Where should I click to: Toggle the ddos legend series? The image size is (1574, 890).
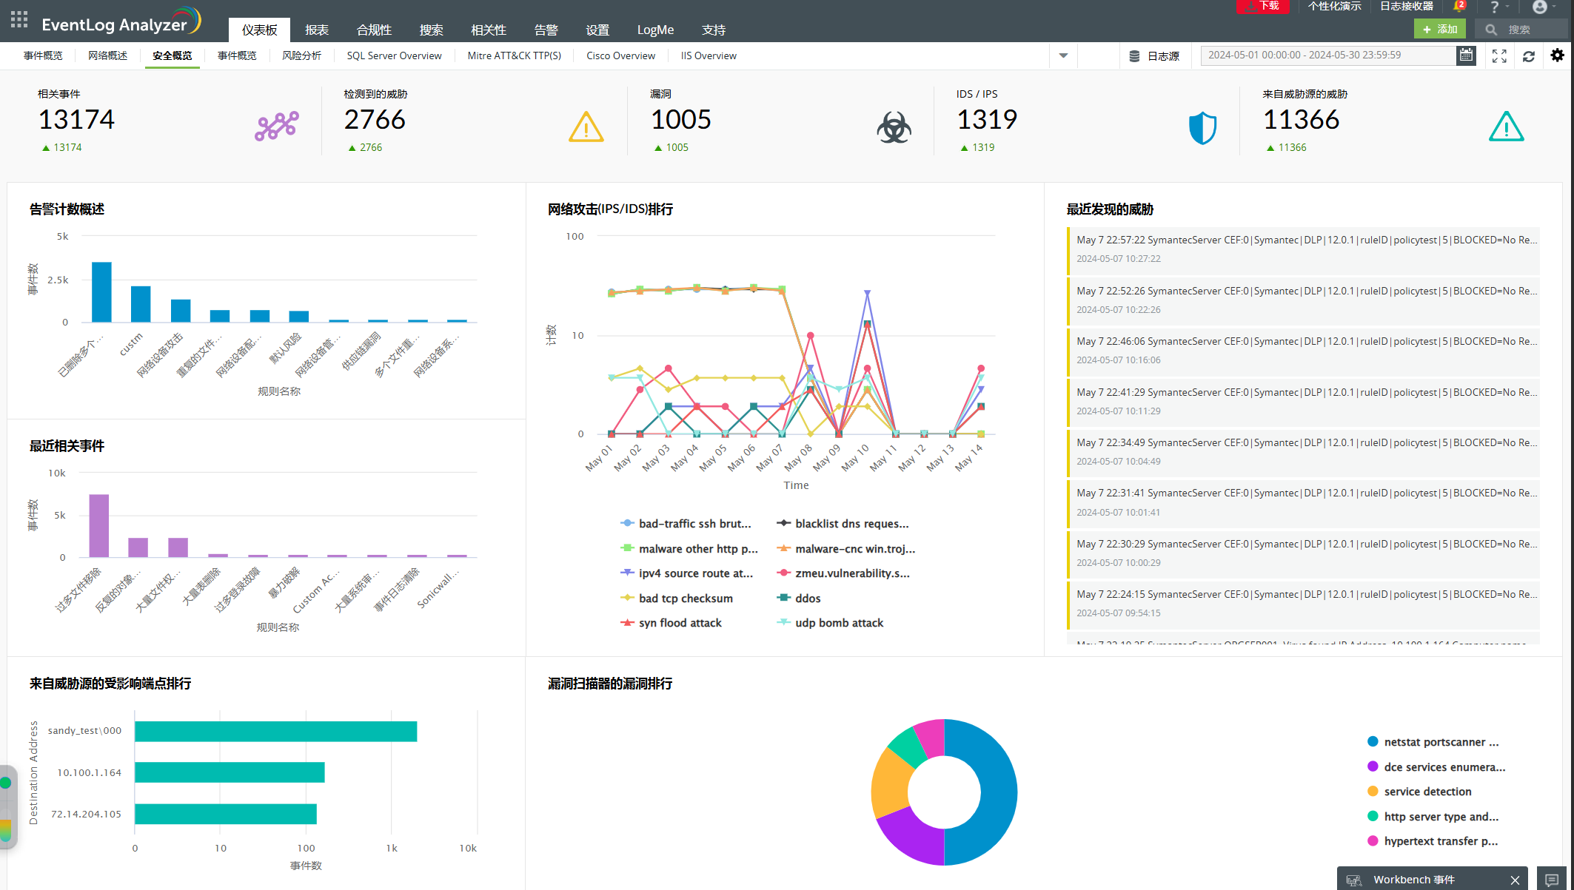coord(807,598)
